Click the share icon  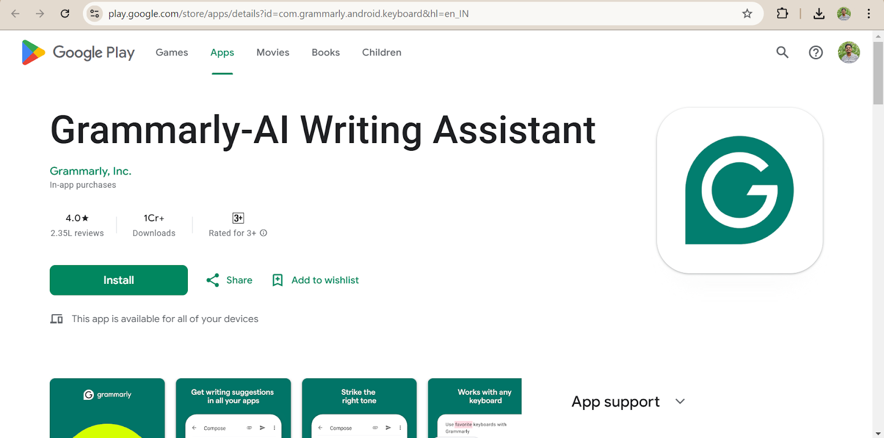point(213,280)
